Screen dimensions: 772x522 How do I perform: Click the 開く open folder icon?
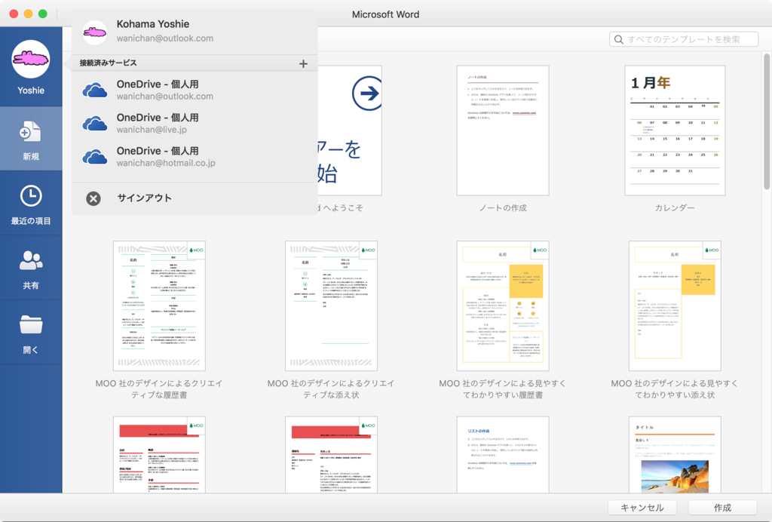coord(30,324)
